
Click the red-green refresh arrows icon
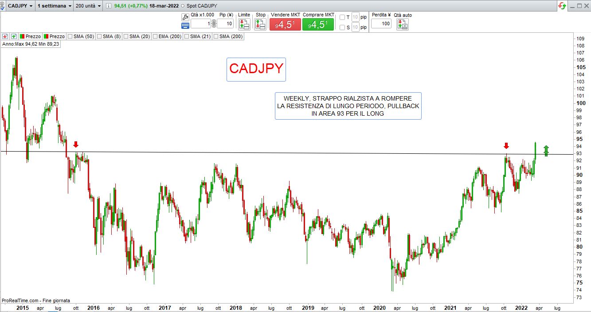click(x=562, y=6)
